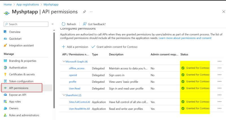Click Grant admin consent for Contoso
Viewport: 226px width, 120px height.
[114, 47]
